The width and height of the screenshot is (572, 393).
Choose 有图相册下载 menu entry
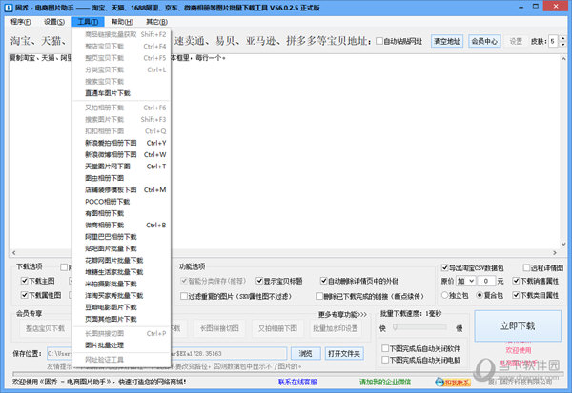pos(121,213)
